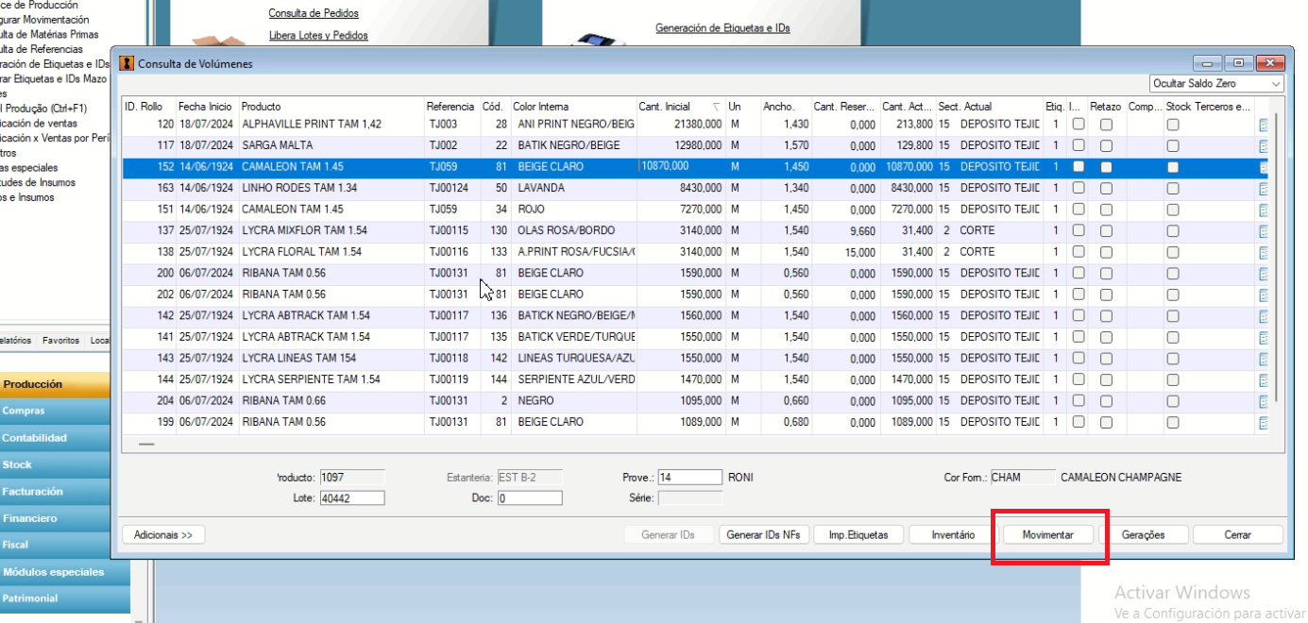The image size is (1308, 623).
Task: Check the Retazo box for roll 204
Action: point(1106,401)
